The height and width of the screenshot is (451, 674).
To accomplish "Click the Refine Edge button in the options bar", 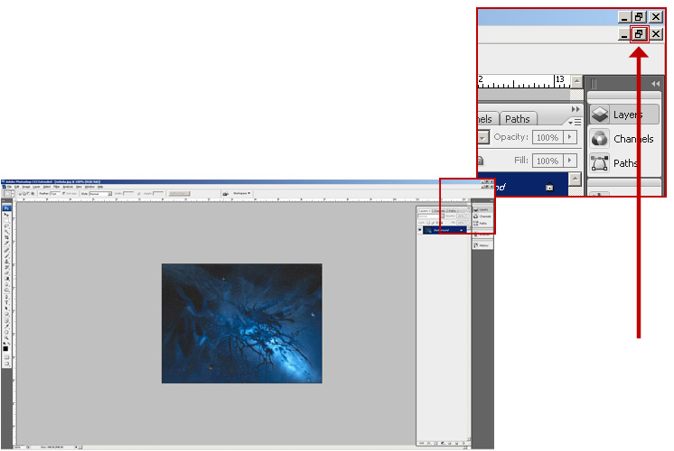I will click(x=178, y=194).
